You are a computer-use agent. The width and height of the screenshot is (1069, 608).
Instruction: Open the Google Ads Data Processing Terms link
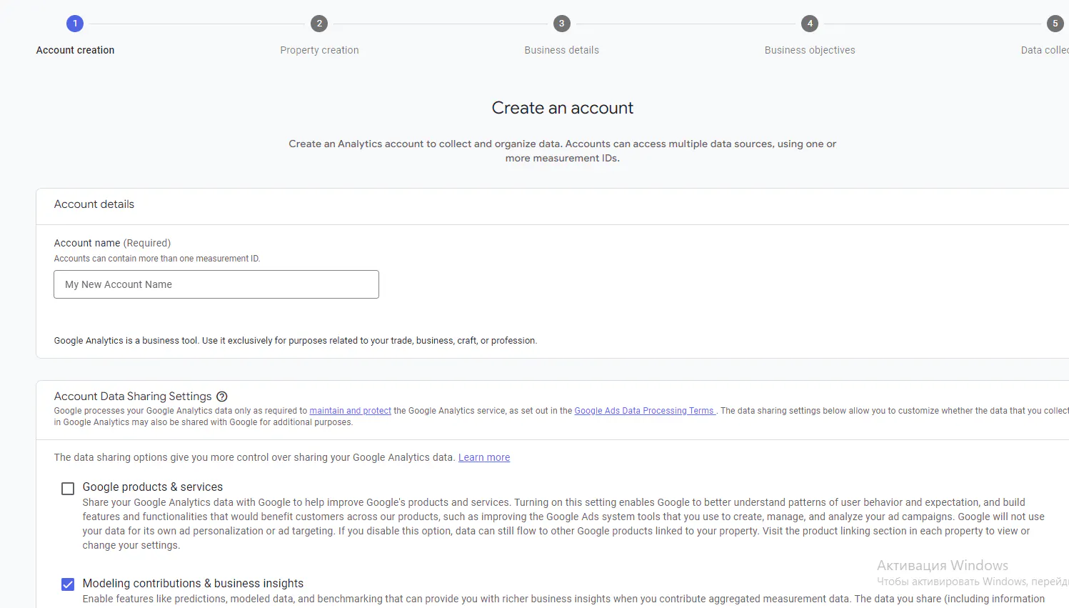coord(643,411)
